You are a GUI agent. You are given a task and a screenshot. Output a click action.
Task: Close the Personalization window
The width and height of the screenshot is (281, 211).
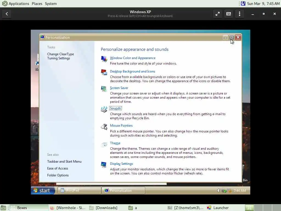click(238, 37)
